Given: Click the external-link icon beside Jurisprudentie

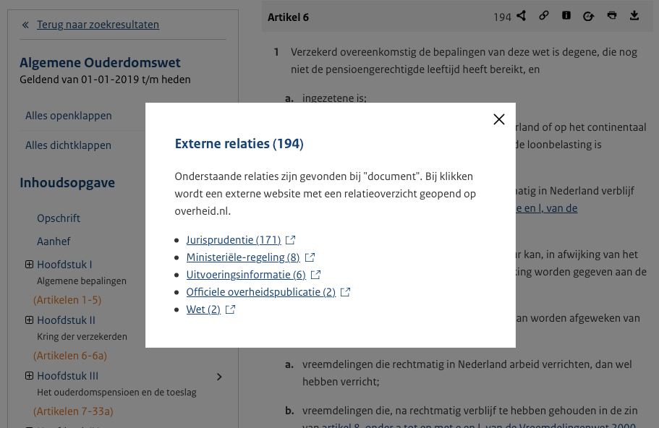Looking at the screenshot, I should tap(291, 240).
